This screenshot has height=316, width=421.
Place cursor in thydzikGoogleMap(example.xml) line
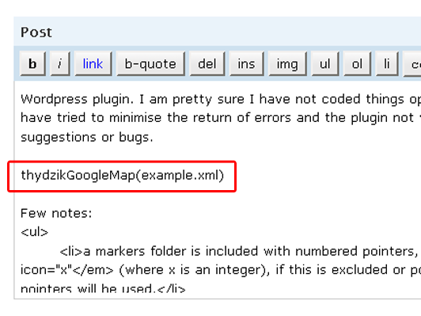tap(122, 176)
